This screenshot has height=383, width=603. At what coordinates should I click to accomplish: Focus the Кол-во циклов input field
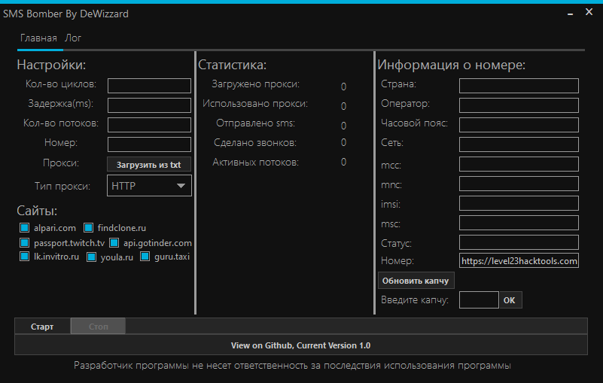click(x=149, y=85)
